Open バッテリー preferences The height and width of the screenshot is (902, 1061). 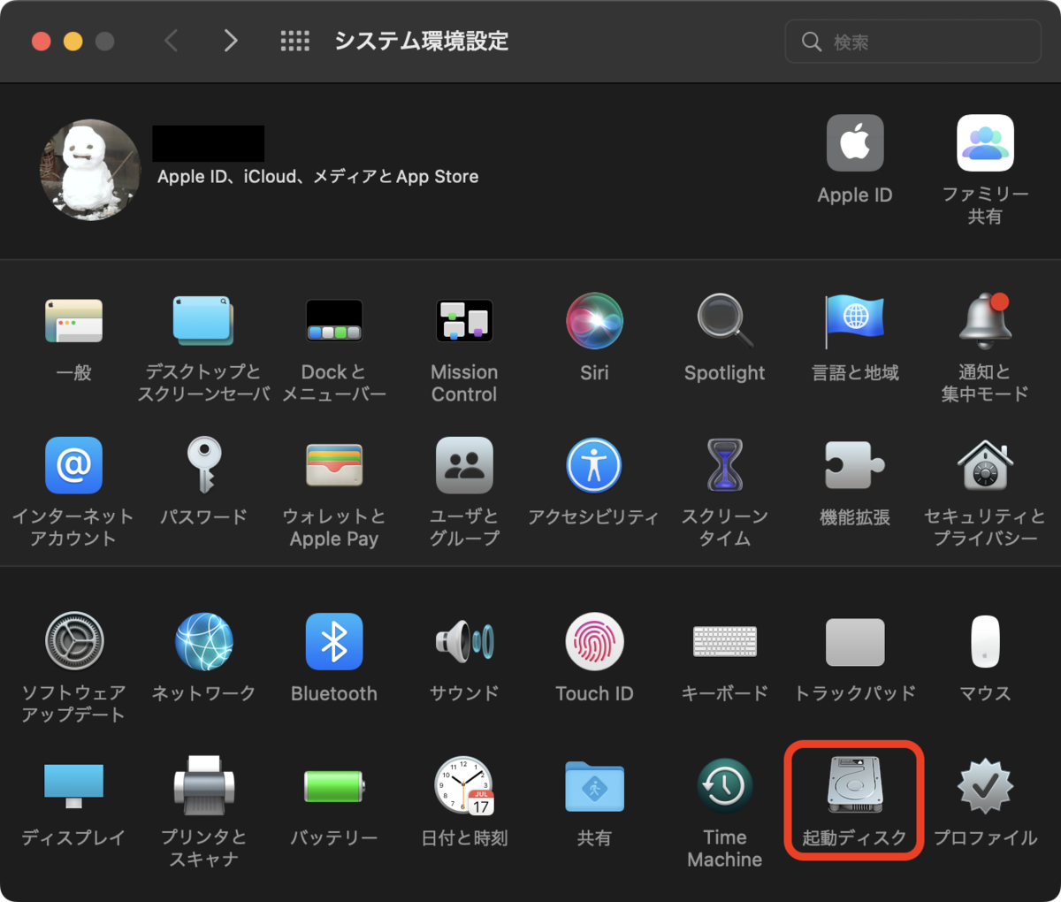click(334, 786)
